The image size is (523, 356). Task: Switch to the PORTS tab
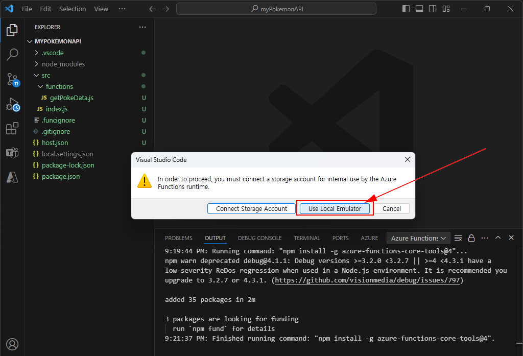[x=340, y=238]
